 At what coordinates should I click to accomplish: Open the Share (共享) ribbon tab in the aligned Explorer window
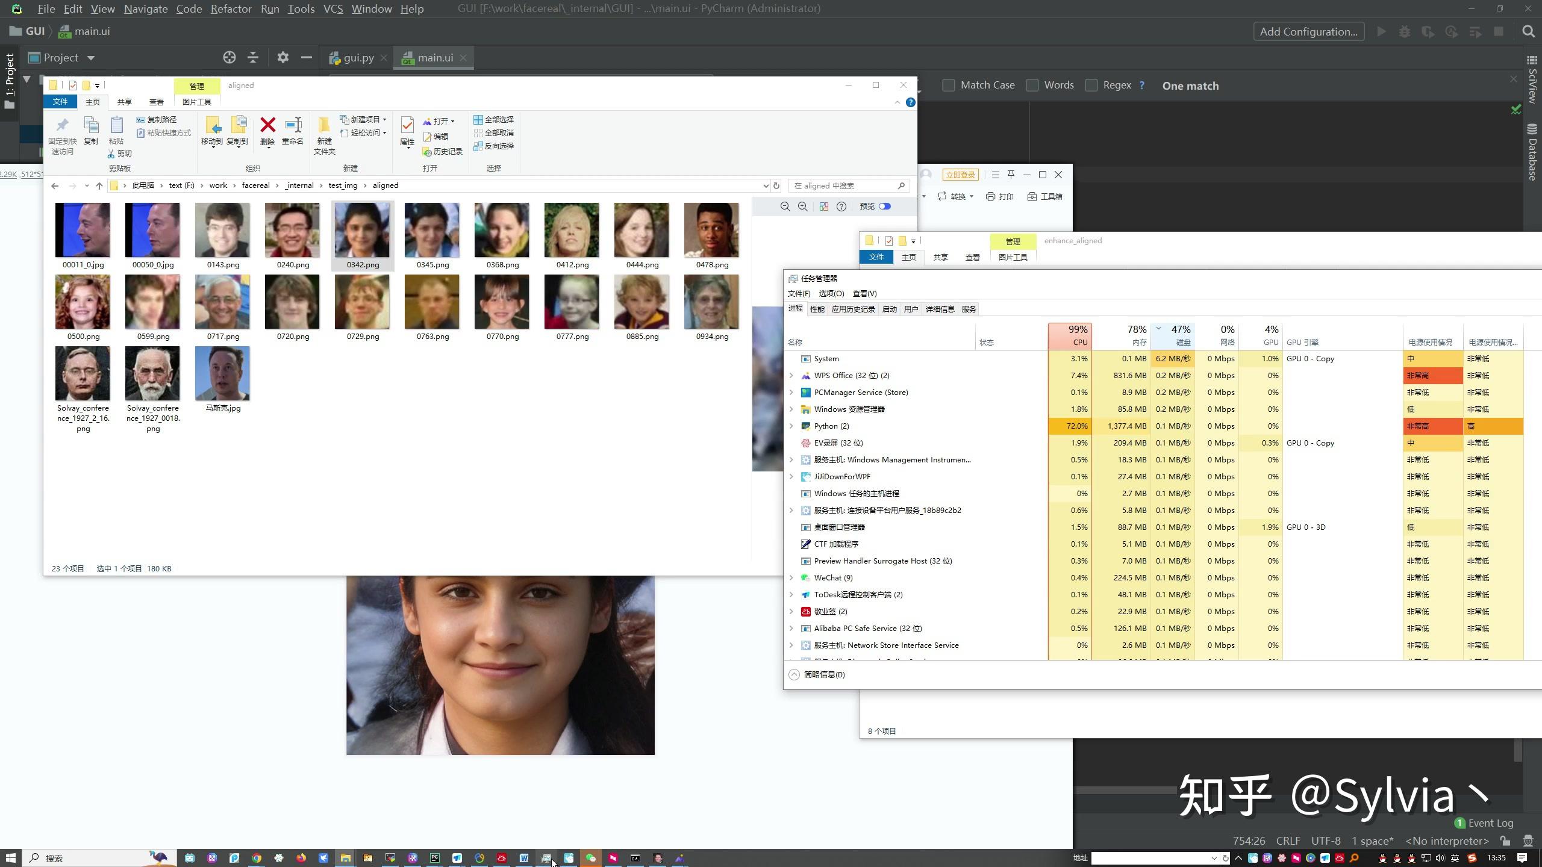pyautogui.click(x=124, y=102)
